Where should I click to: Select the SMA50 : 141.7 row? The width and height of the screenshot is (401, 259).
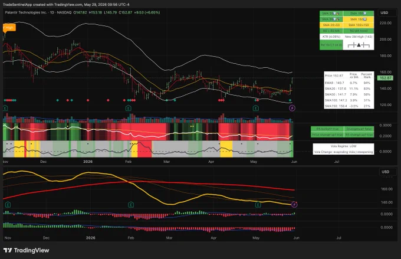tap(349, 94)
